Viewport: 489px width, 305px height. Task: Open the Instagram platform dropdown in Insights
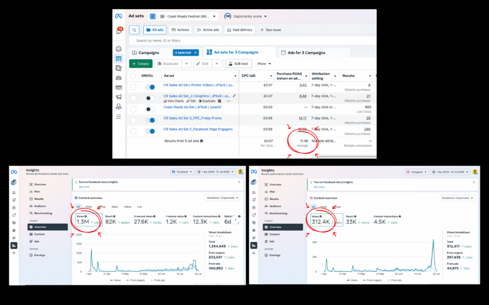pyautogui.click(x=416, y=172)
